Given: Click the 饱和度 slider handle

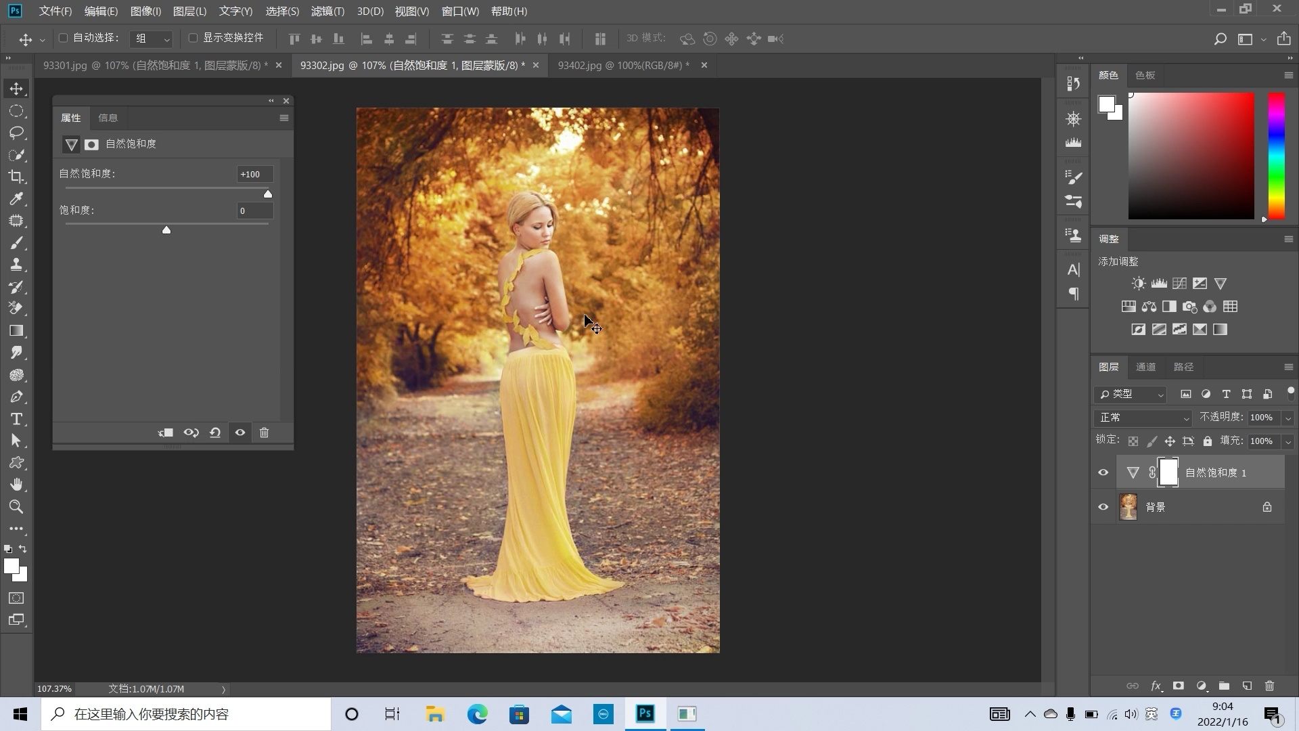Looking at the screenshot, I should tap(166, 230).
